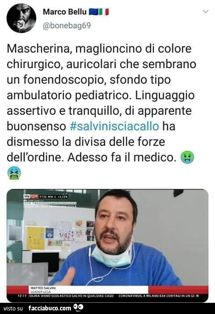This screenshot has height=314, width=215.
Task: Expand the tweet options chevron
Action: [206, 11]
